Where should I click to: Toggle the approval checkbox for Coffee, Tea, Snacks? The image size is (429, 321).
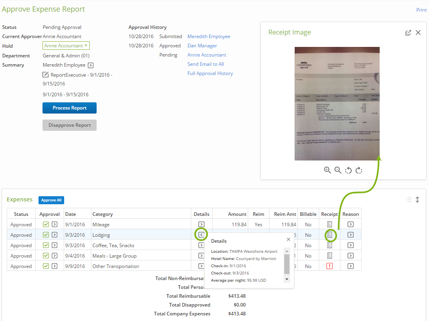[x=46, y=245]
